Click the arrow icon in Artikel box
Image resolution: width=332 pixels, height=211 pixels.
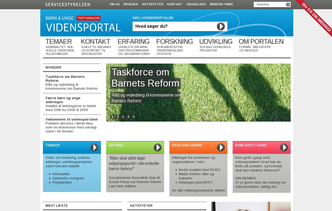[x=158, y=147]
